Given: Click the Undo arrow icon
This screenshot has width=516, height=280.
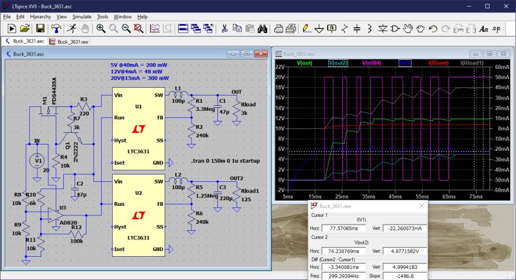Looking at the screenshot, I should [x=433, y=28].
